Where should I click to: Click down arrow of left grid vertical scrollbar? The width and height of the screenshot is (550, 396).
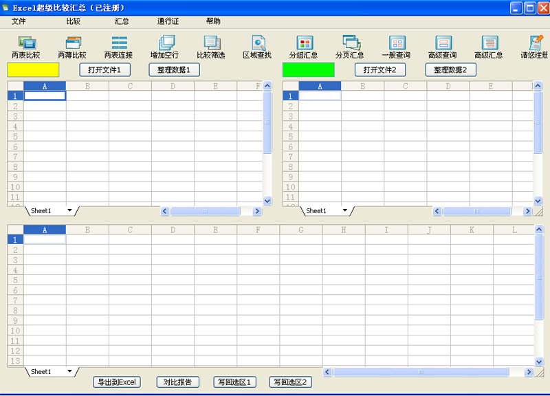[x=267, y=201]
